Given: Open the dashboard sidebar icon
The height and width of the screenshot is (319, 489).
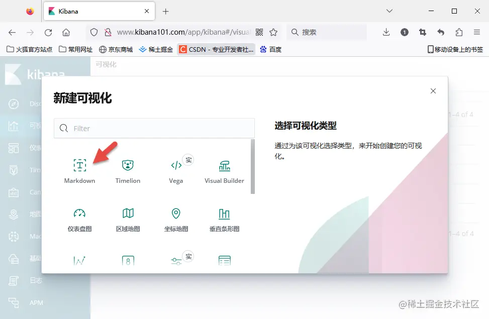Looking at the screenshot, I should 14,148.
